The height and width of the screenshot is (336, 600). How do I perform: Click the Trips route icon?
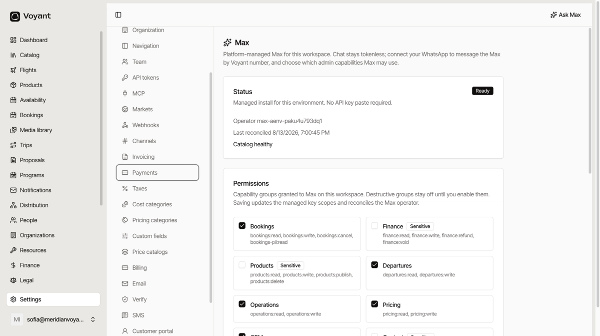(x=13, y=145)
